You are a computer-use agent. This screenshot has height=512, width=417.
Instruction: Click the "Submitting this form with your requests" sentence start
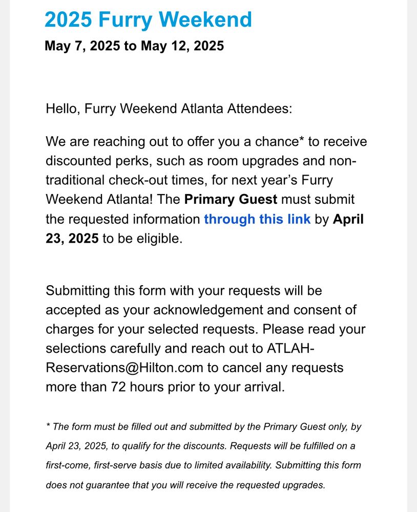(163, 291)
